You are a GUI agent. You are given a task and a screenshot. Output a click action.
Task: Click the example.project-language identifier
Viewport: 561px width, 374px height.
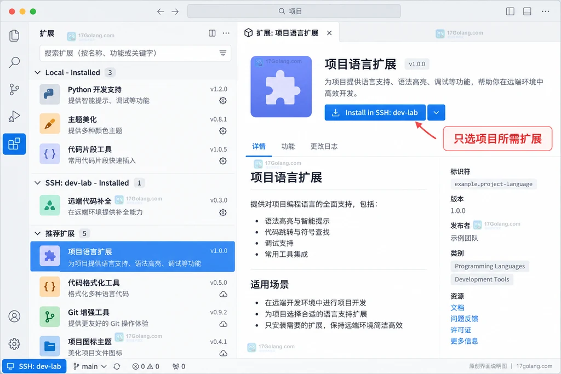coord(494,184)
